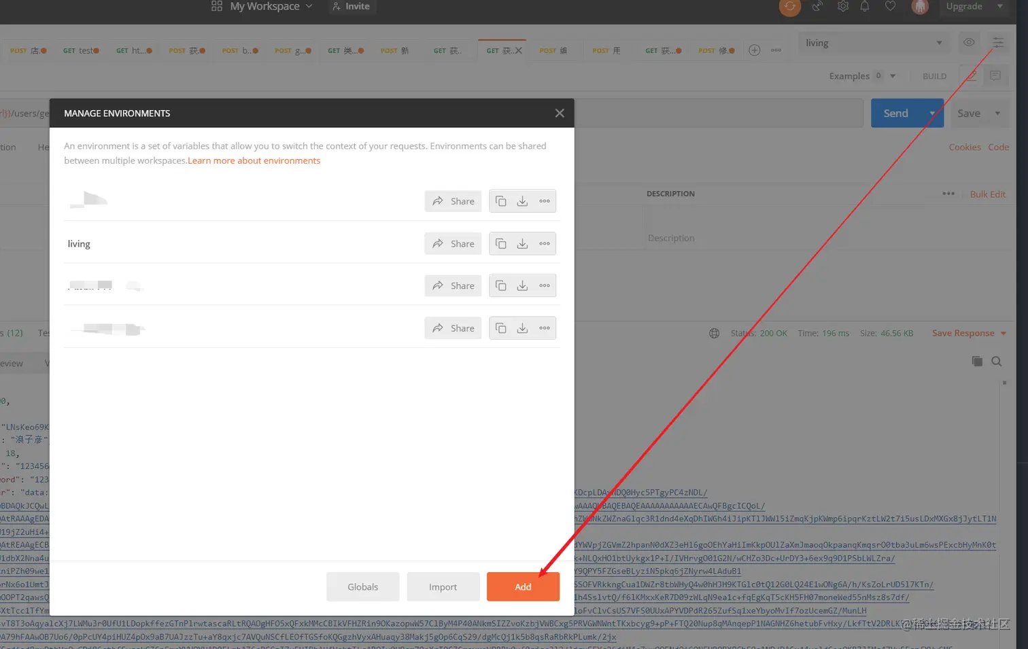Open more actions for living environment
Viewport: 1028px width, 649px height.
coord(545,243)
